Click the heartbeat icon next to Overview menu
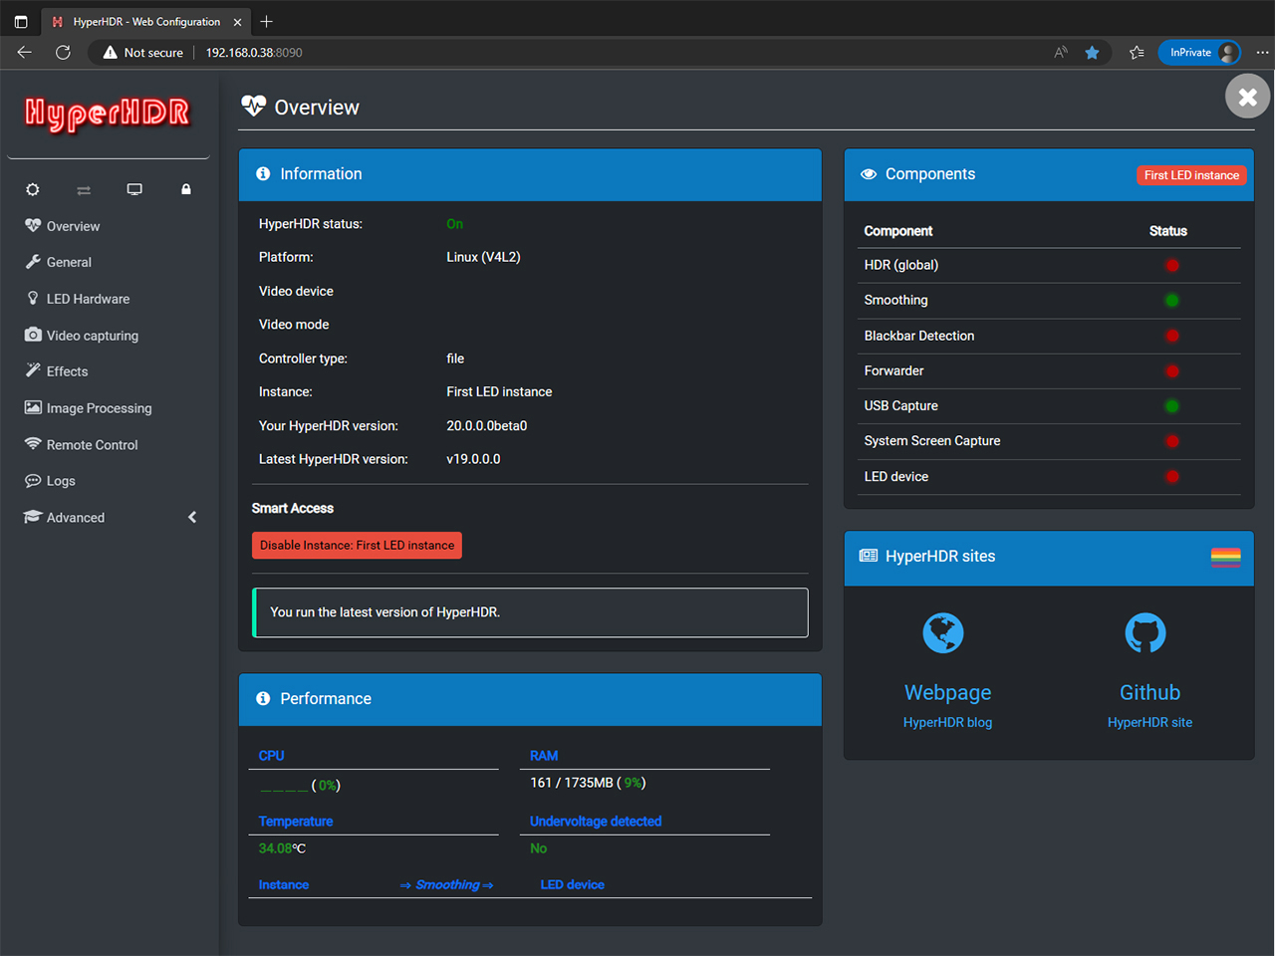Image resolution: width=1275 pixels, height=956 pixels. [x=33, y=226]
